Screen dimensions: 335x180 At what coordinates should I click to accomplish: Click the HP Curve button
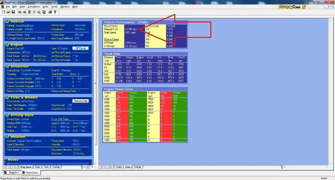[80, 48]
